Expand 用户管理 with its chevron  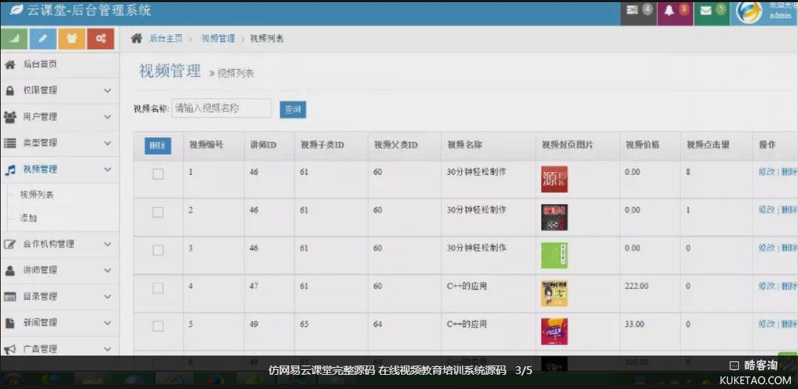(x=107, y=117)
